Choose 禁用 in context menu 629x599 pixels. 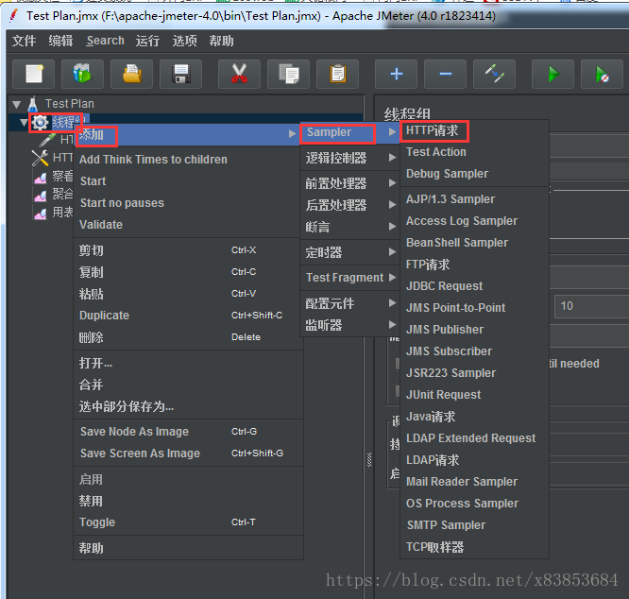[187, 501]
